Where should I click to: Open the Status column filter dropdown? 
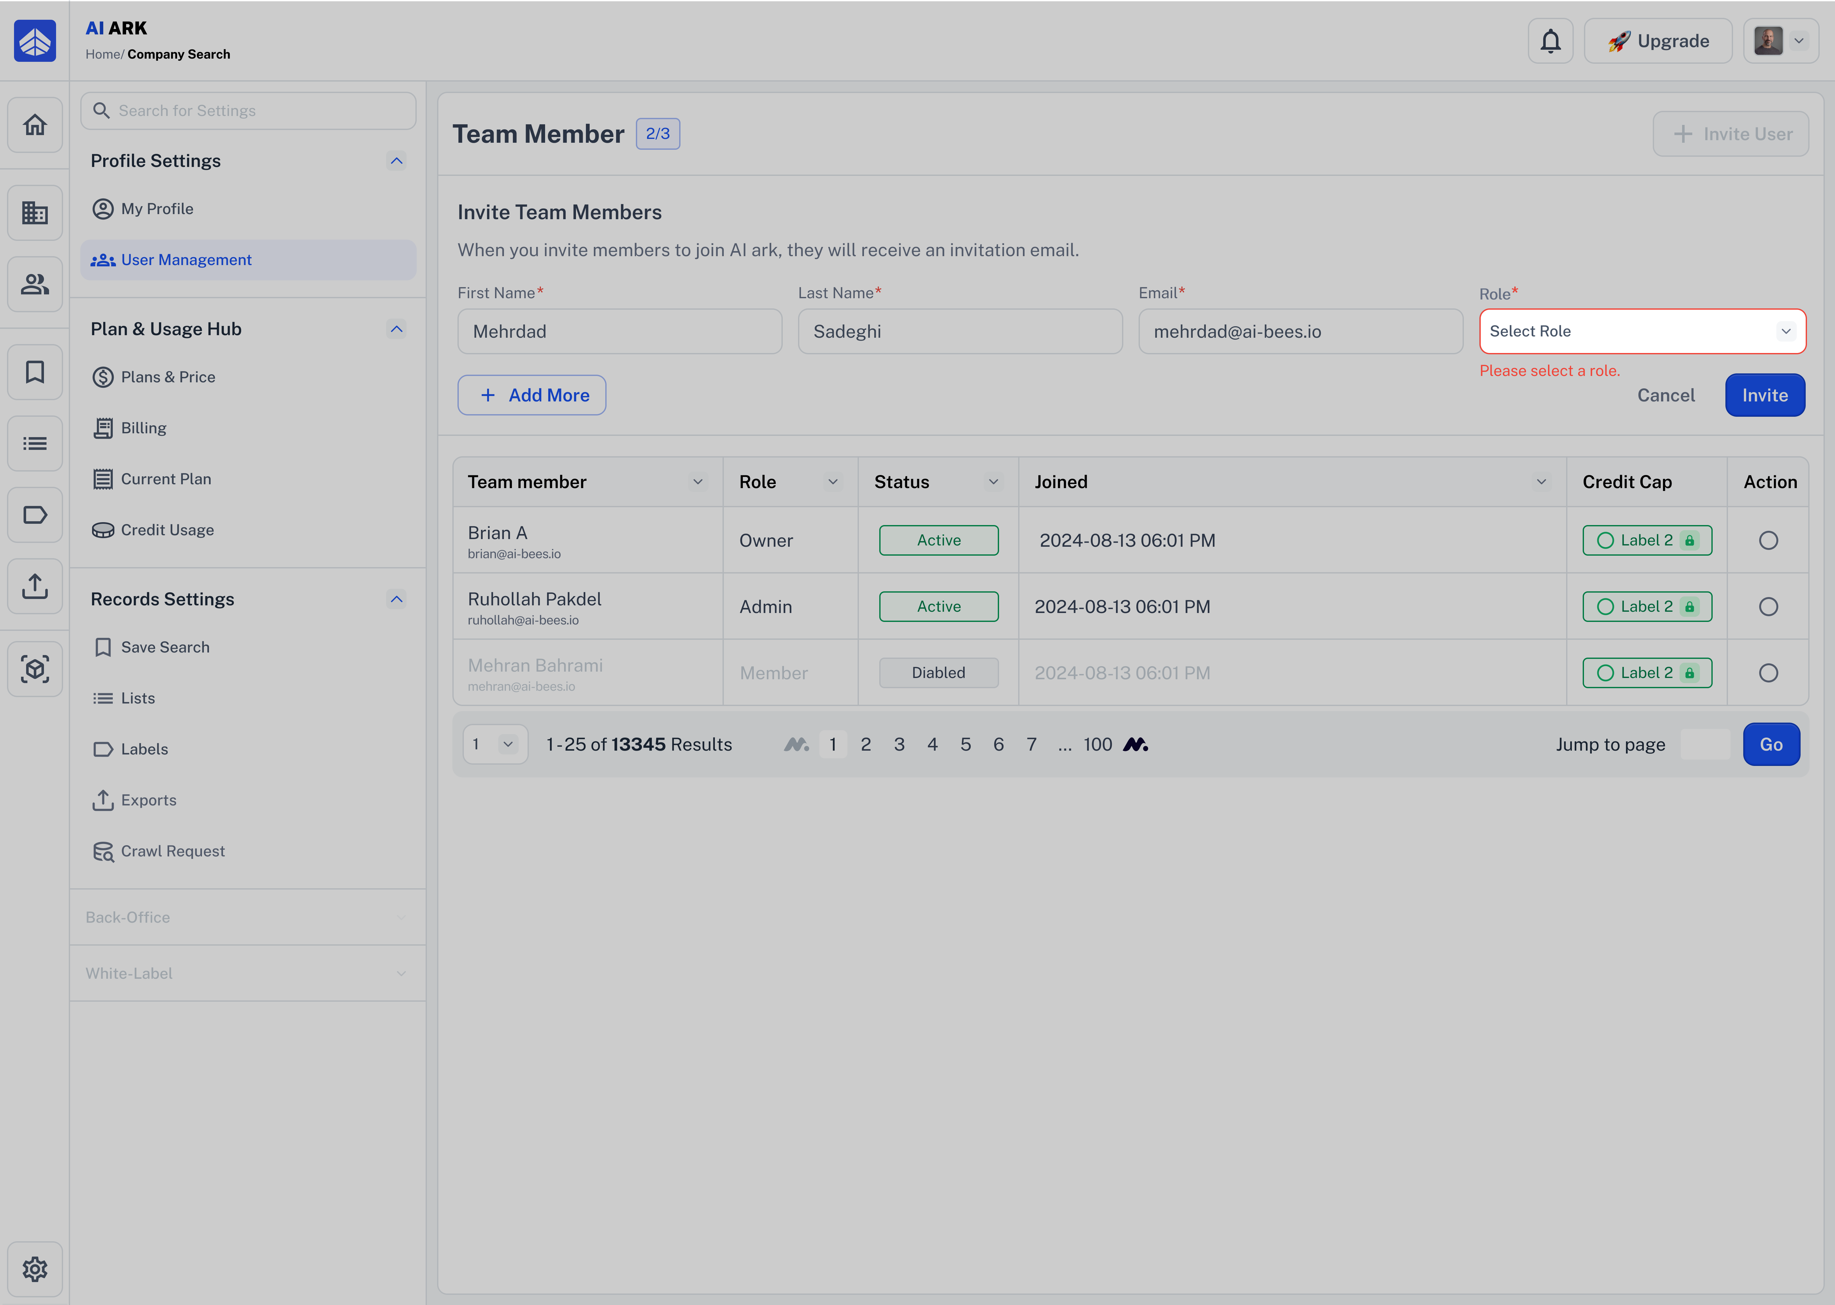994,482
